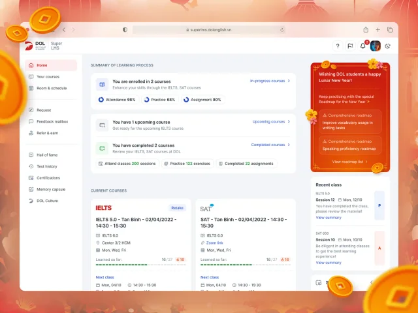Expand Upcoming courses chevron

(x=289, y=122)
